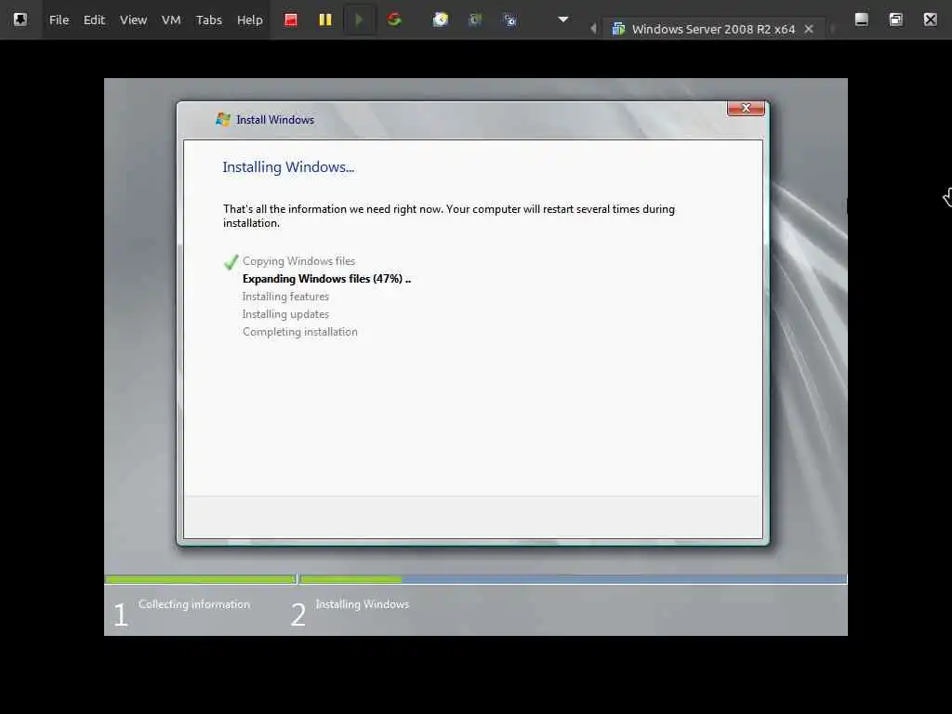Click the red power off VM button

(291, 20)
